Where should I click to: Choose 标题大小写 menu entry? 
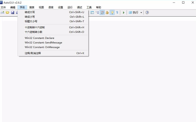53,21
